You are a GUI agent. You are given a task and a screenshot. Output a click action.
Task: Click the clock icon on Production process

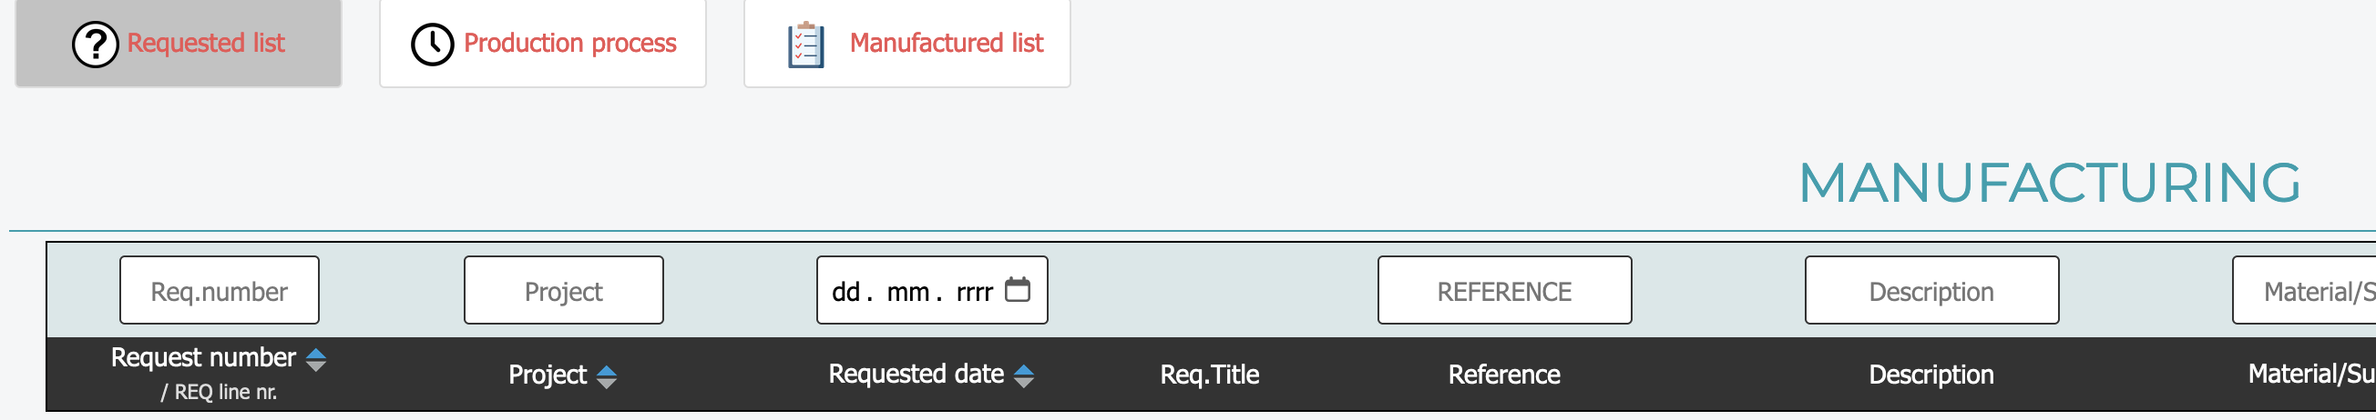coord(432,44)
